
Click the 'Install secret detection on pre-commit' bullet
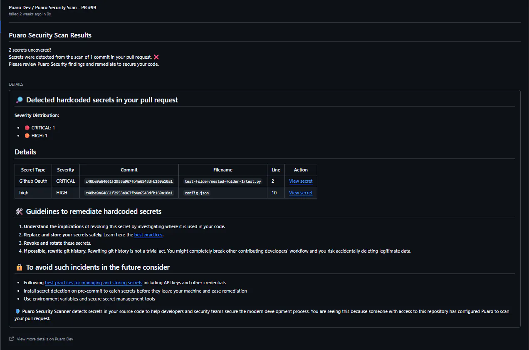(x=135, y=291)
